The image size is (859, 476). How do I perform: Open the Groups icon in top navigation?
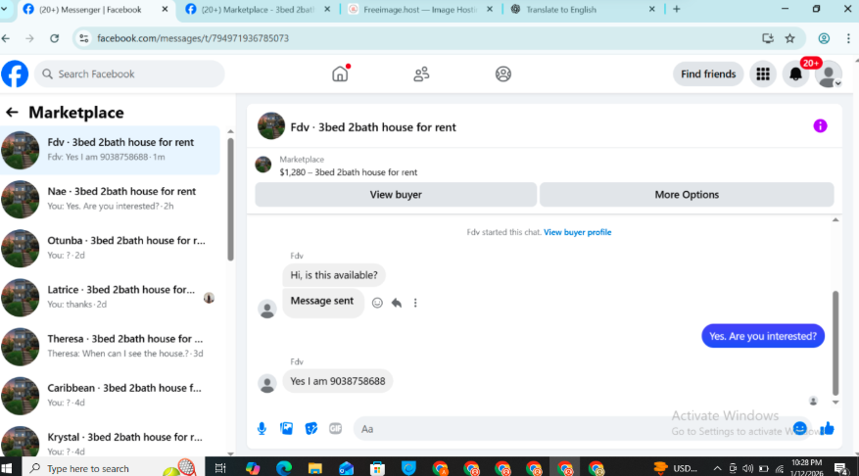[x=502, y=74]
